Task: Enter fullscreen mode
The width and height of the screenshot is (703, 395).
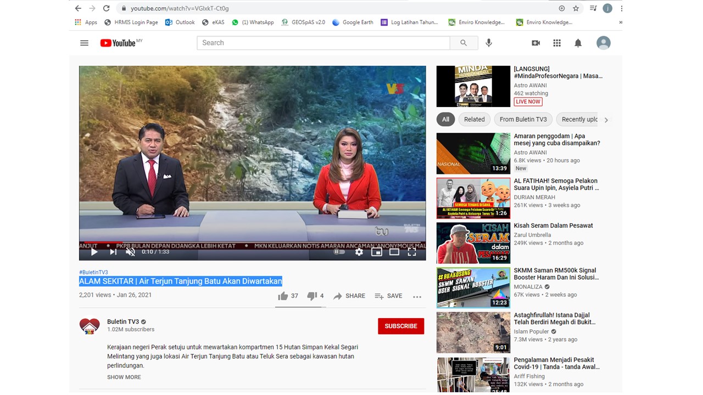Action: (x=412, y=252)
